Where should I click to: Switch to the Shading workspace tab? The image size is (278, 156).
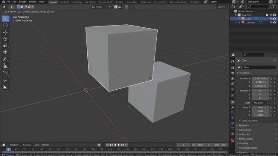[x=119, y=2]
